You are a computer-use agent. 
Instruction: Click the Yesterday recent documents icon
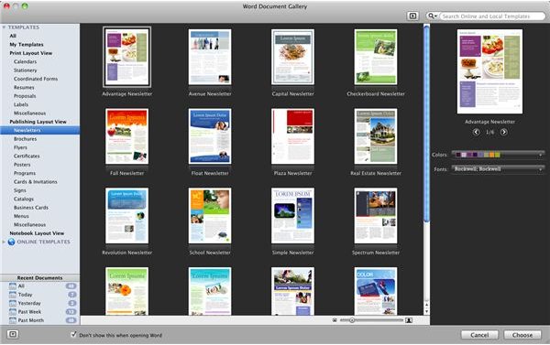pos(13,303)
